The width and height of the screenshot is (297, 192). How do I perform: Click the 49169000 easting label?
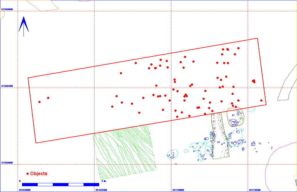tap(25, 190)
